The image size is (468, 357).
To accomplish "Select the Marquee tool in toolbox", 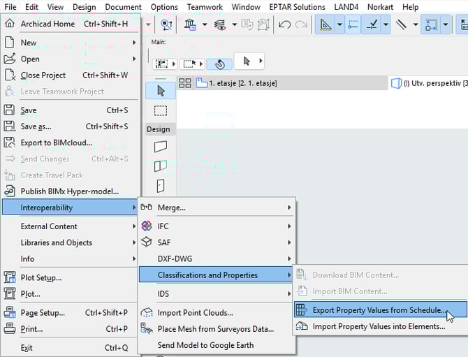I will pos(161,111).
